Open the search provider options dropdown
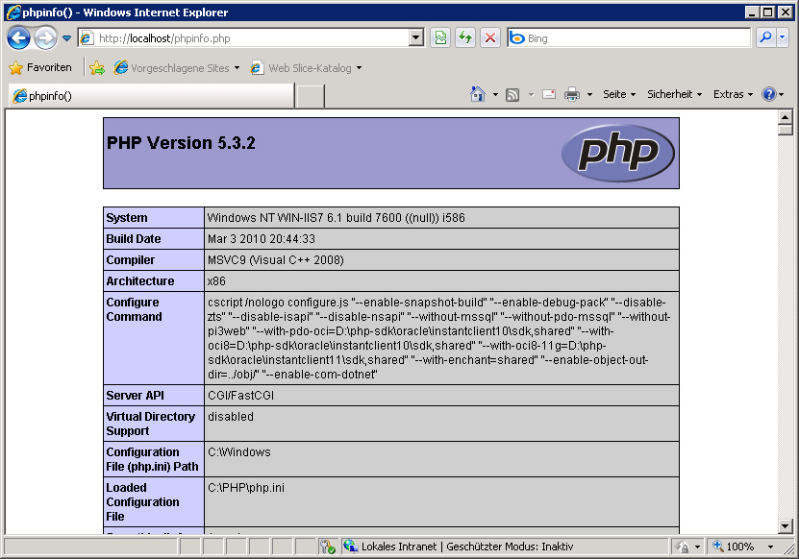The height and width of the screenshot is (559, 799). tap(783, 38)
